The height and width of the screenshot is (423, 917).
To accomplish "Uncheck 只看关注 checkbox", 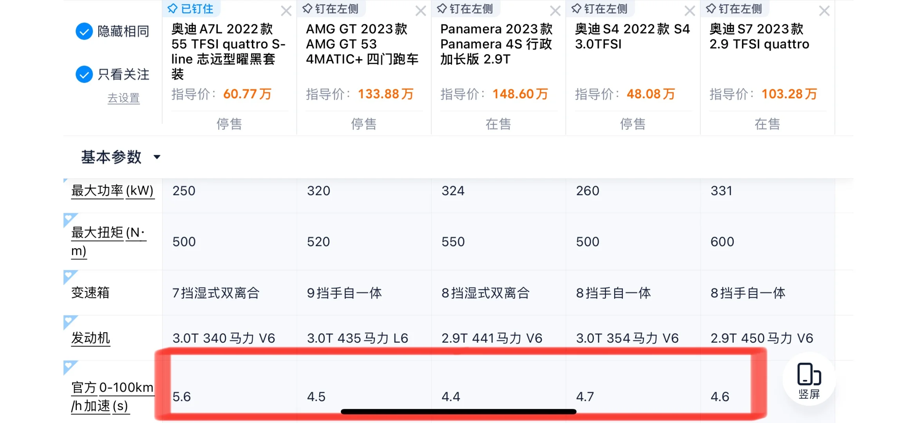I will tap(84, 74).
